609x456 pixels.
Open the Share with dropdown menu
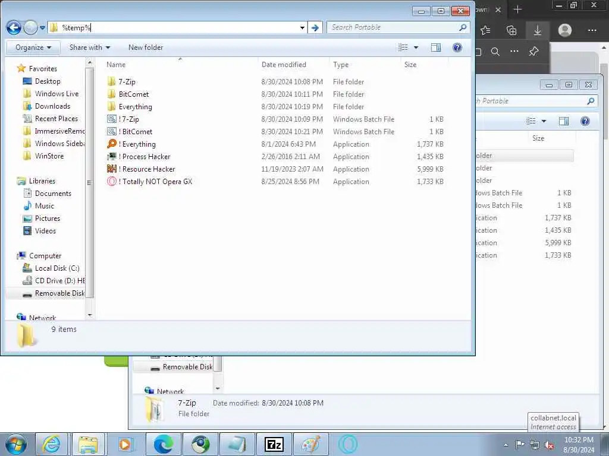[90, 47]
